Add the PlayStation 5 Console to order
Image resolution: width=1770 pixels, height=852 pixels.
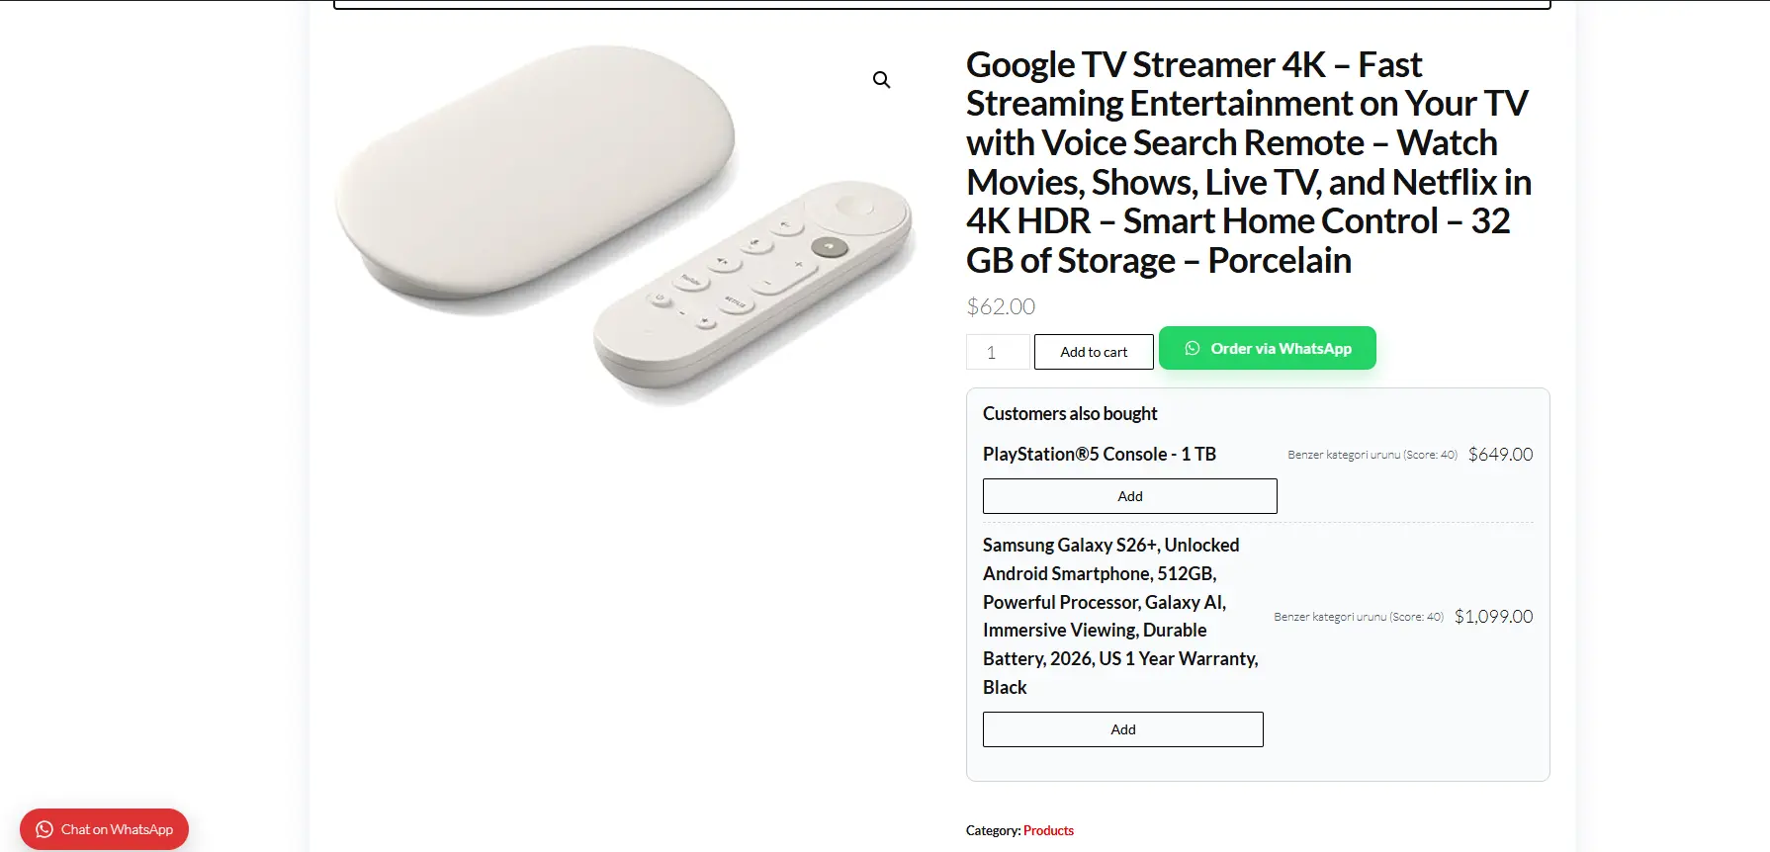click(x=1130, y=496)
